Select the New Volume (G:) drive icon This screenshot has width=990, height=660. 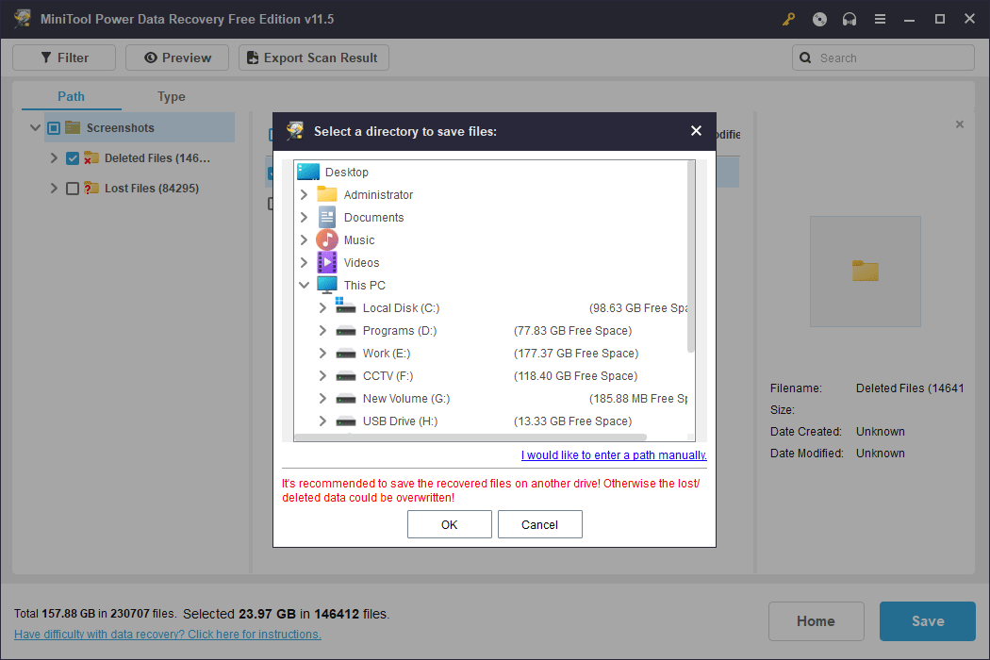(346, 399)
